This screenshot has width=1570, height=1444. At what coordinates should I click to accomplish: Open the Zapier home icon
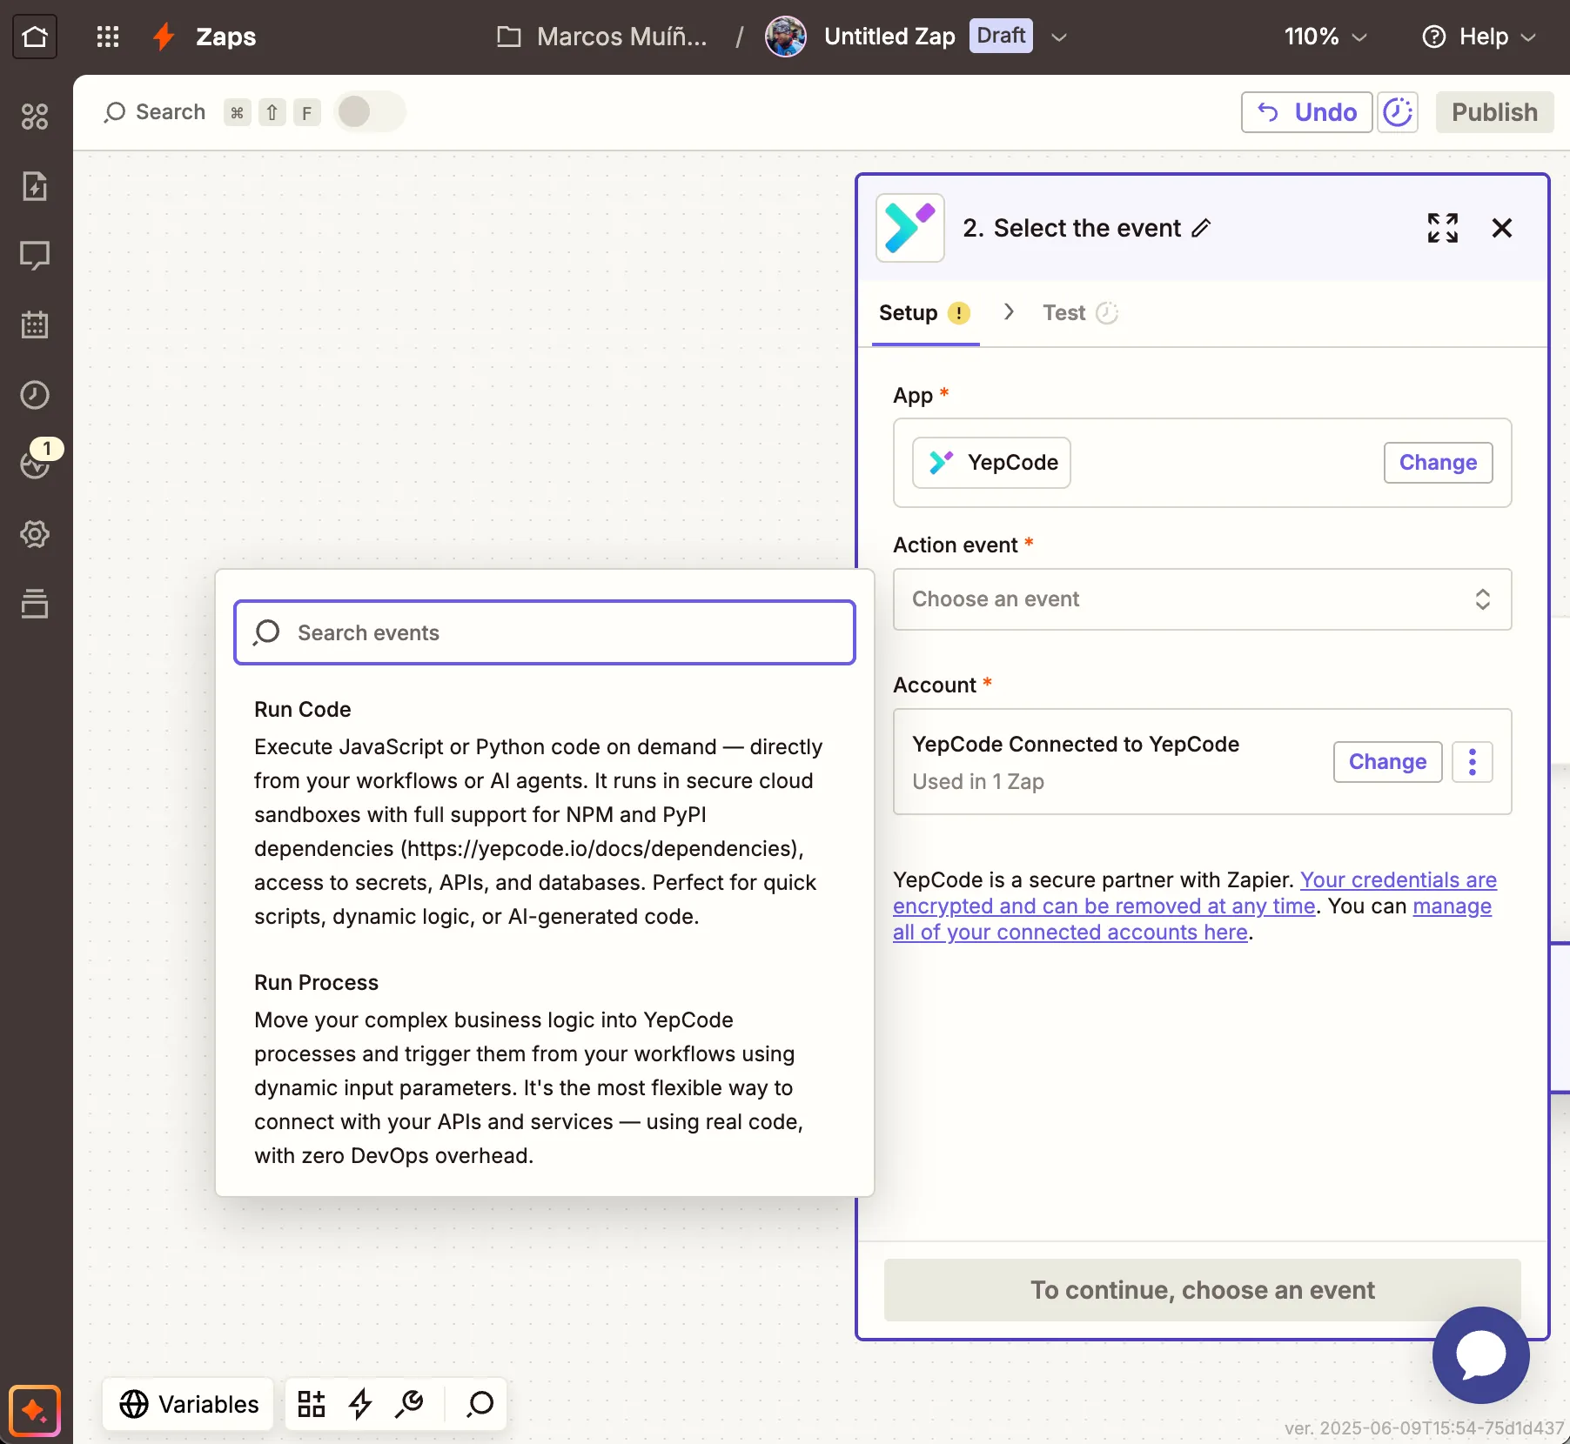pos(35,37)
